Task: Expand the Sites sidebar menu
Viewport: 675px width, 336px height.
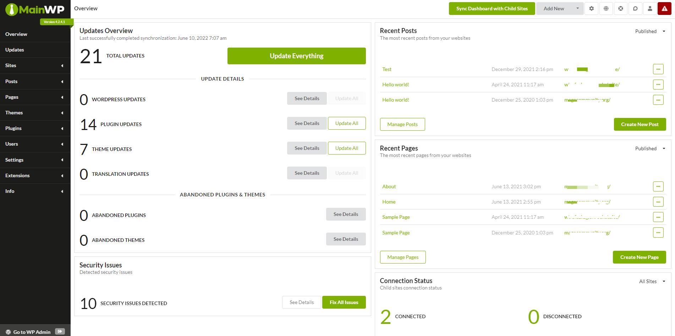Action: pyautogui.click(x=35, y=65)
